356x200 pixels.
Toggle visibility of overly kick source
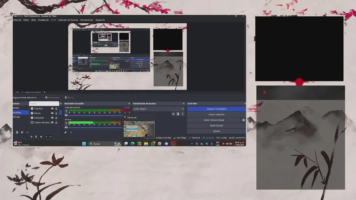pyautogui.click(x=52, y=118)
